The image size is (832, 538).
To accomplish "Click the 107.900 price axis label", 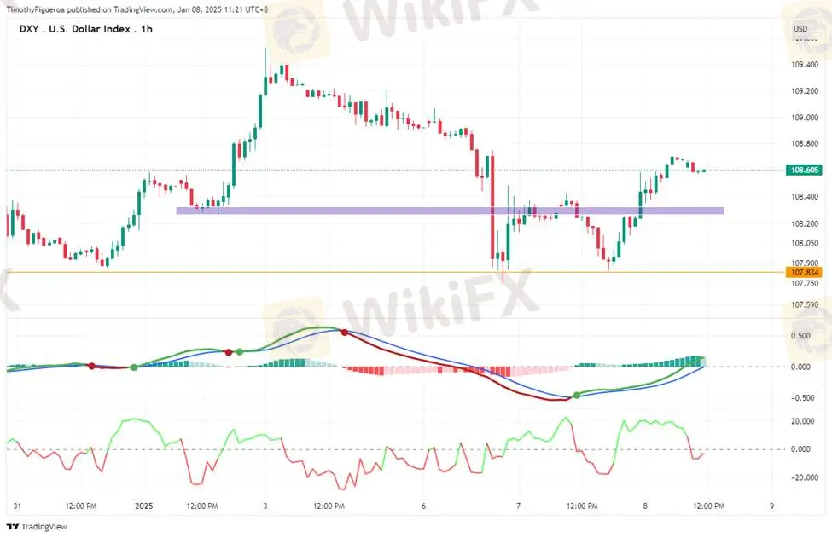I will point(805,263).
